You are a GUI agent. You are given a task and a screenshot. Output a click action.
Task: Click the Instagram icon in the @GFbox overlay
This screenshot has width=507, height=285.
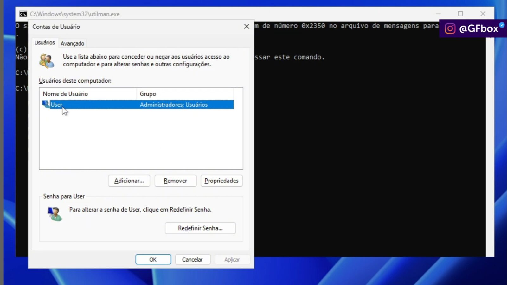pos(450,28)
